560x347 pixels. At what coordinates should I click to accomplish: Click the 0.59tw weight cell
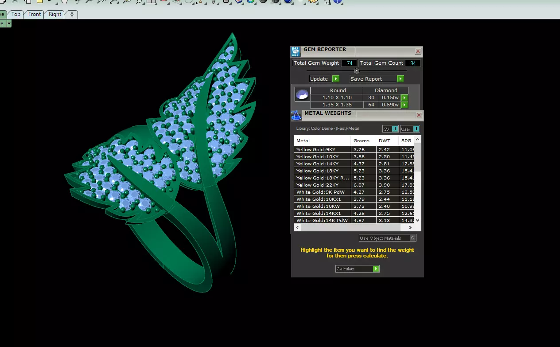390,105
